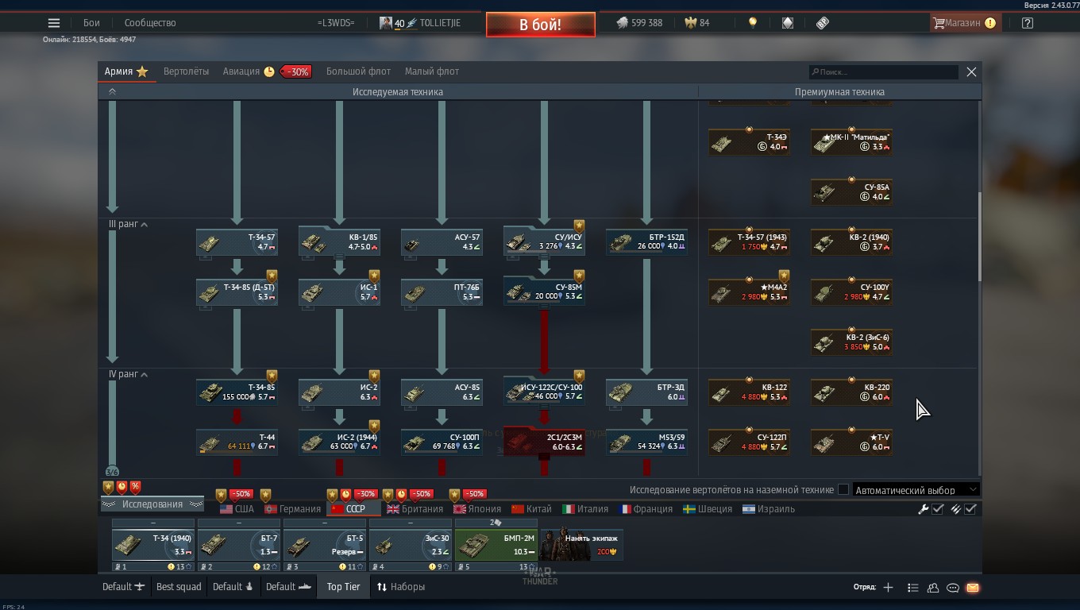Expand the СУ/ИСУ vehicle group
This screenshot has width=1080, height=610.
544,241
